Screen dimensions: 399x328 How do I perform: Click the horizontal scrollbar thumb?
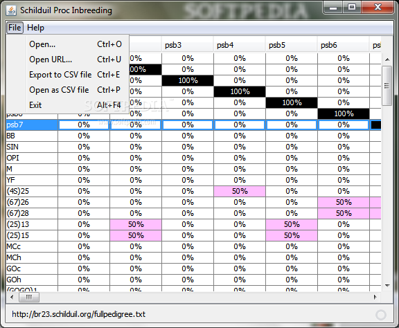click(29, 297)
